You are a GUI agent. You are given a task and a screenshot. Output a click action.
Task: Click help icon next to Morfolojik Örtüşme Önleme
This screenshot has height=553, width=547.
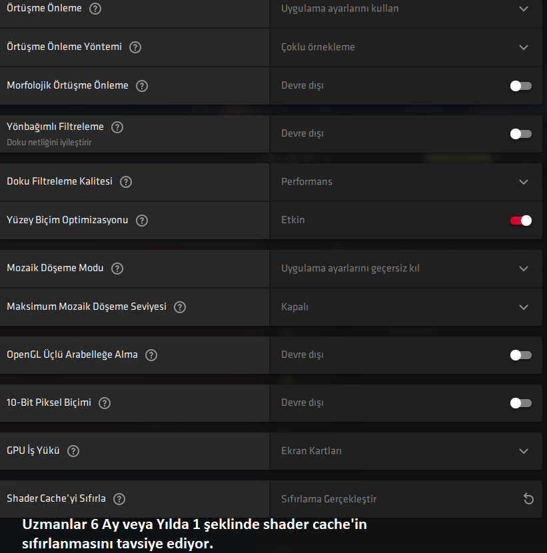[142, 86]
